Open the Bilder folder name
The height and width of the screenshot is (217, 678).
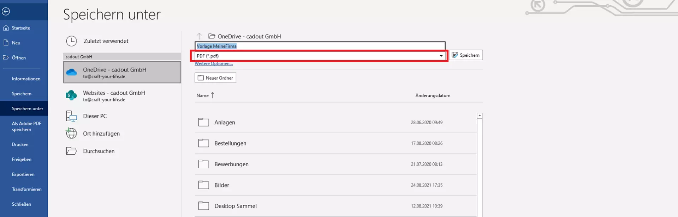click(222, 185)
